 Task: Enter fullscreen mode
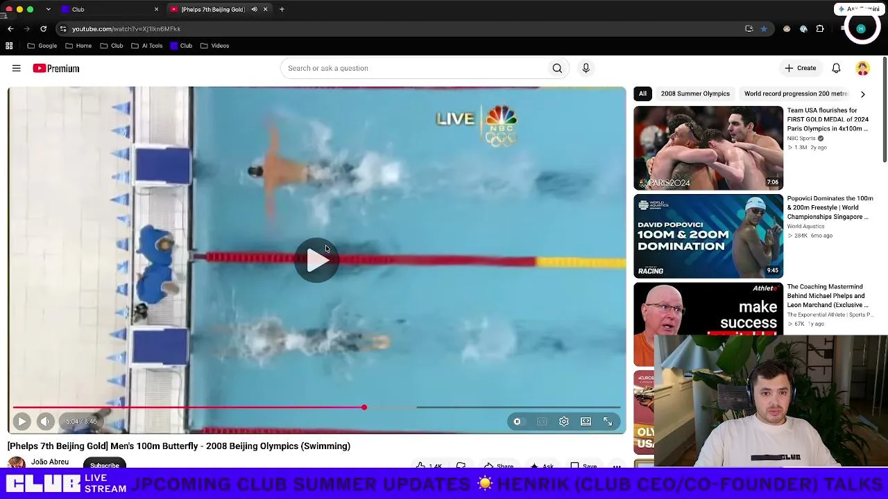click(608, 421)
